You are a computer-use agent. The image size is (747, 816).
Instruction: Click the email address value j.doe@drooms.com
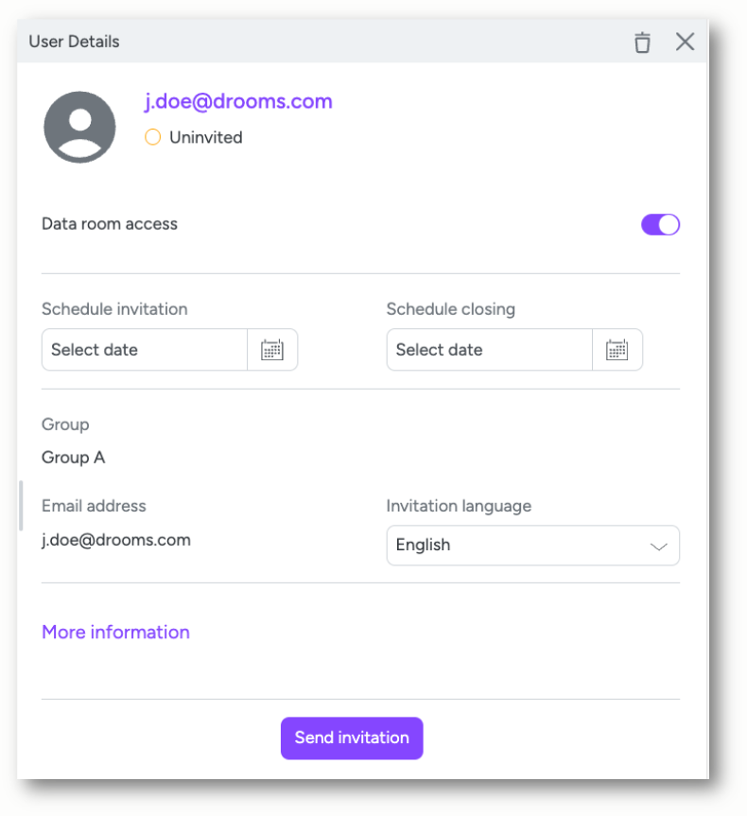click(x=116, y=540)
